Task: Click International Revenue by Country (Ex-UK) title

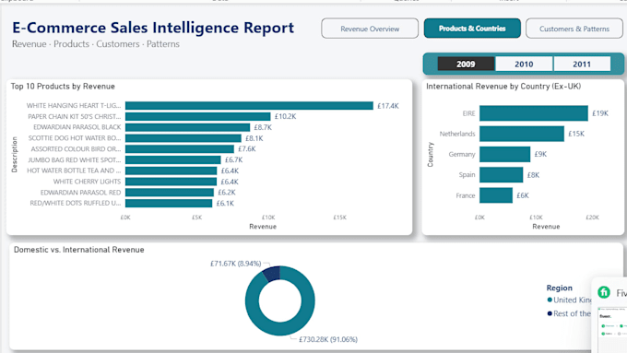Action: pos(503,87)
